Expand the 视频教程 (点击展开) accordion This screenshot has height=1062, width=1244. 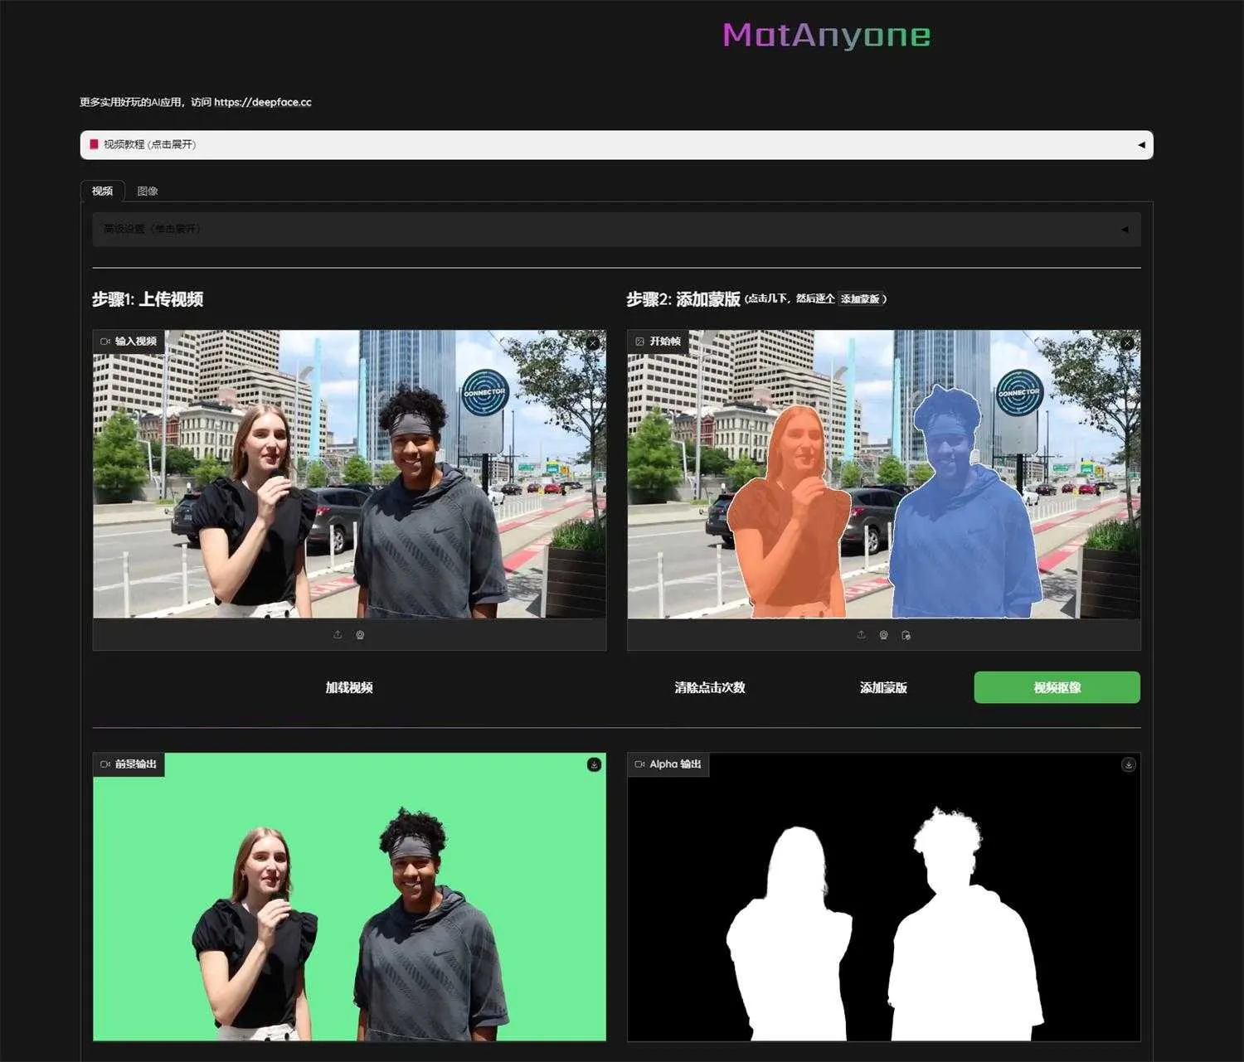click(616, 144)
